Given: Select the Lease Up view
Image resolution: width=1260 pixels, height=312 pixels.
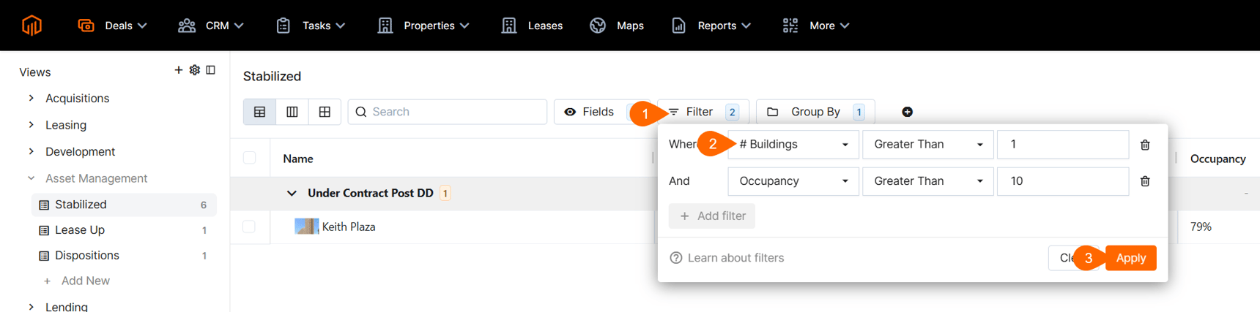Looking at the screenshot, I should pos(124,230).
